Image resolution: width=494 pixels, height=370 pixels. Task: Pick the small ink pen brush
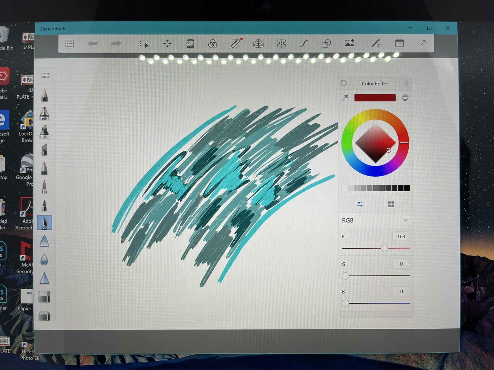[44, 205]
